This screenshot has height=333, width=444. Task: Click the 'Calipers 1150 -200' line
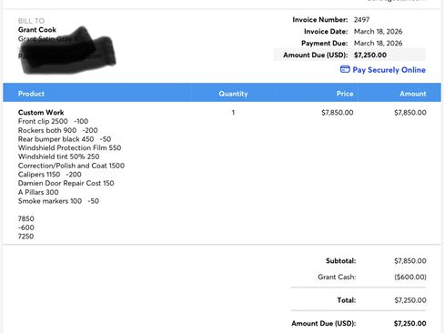(49, 175)
